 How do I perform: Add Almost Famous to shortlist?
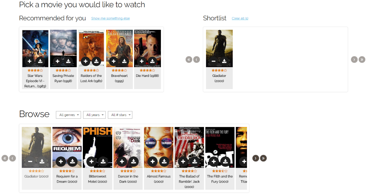(x=152, y=161)
